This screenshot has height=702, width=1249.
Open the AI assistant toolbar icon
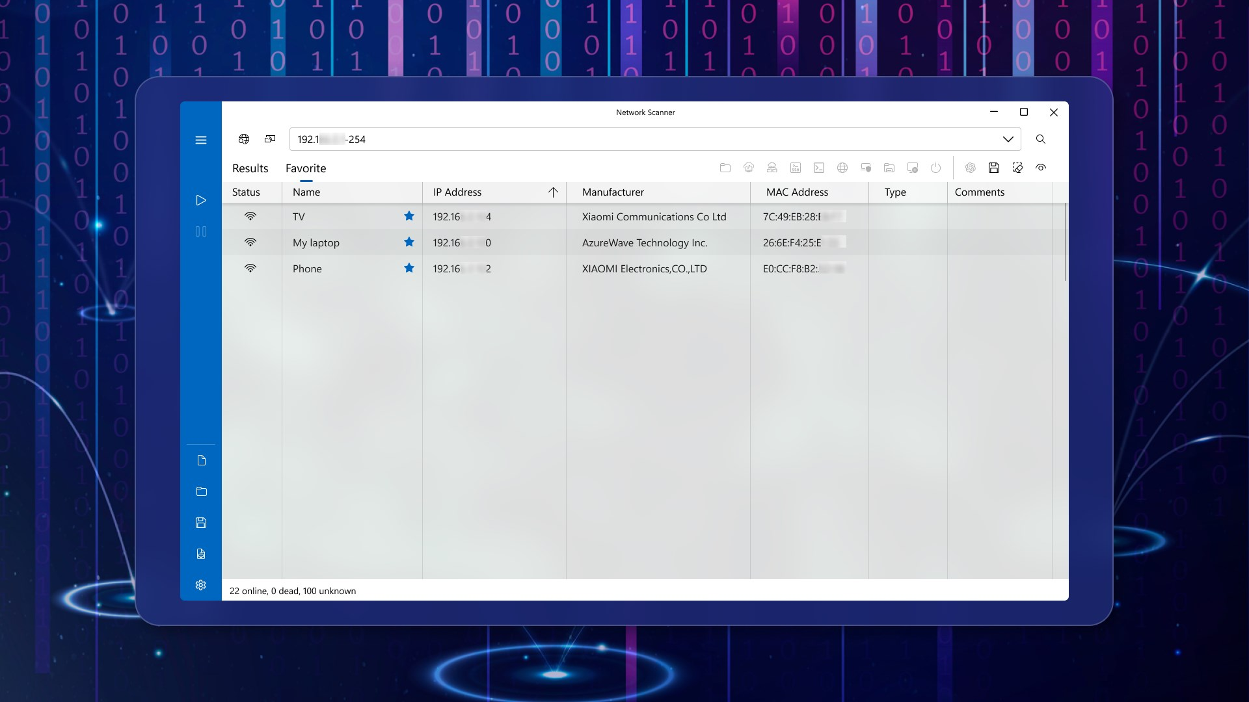(971, 168)
